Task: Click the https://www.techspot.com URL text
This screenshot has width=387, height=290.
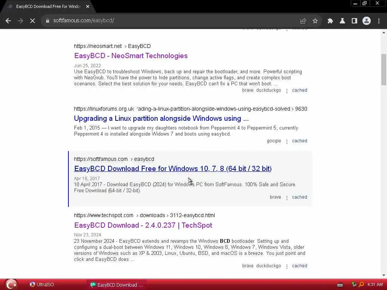Action: [104, 215]
